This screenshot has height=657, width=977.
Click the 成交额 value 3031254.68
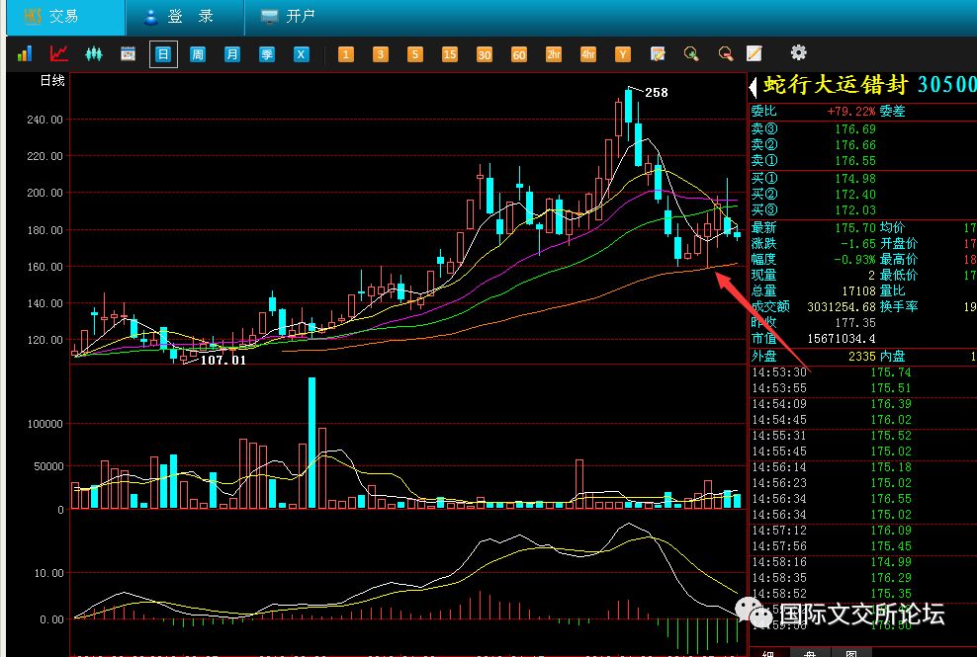coord(842,307)
